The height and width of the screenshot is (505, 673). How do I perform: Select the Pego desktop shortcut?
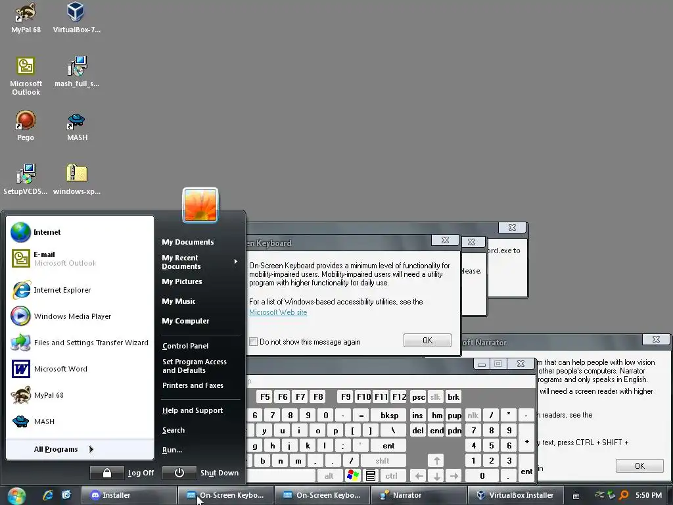coord(26,126)
